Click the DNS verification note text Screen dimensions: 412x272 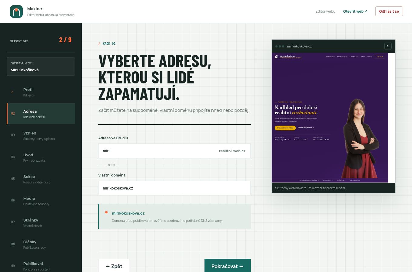point(167,221)
